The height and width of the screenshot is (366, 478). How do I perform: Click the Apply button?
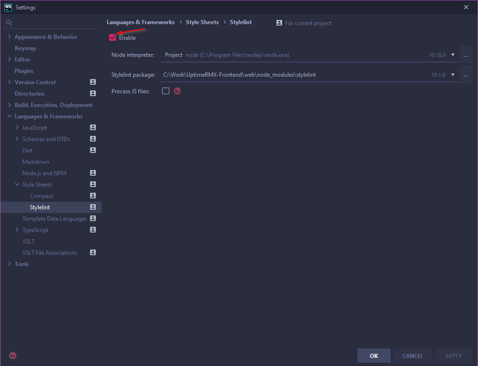453,356
